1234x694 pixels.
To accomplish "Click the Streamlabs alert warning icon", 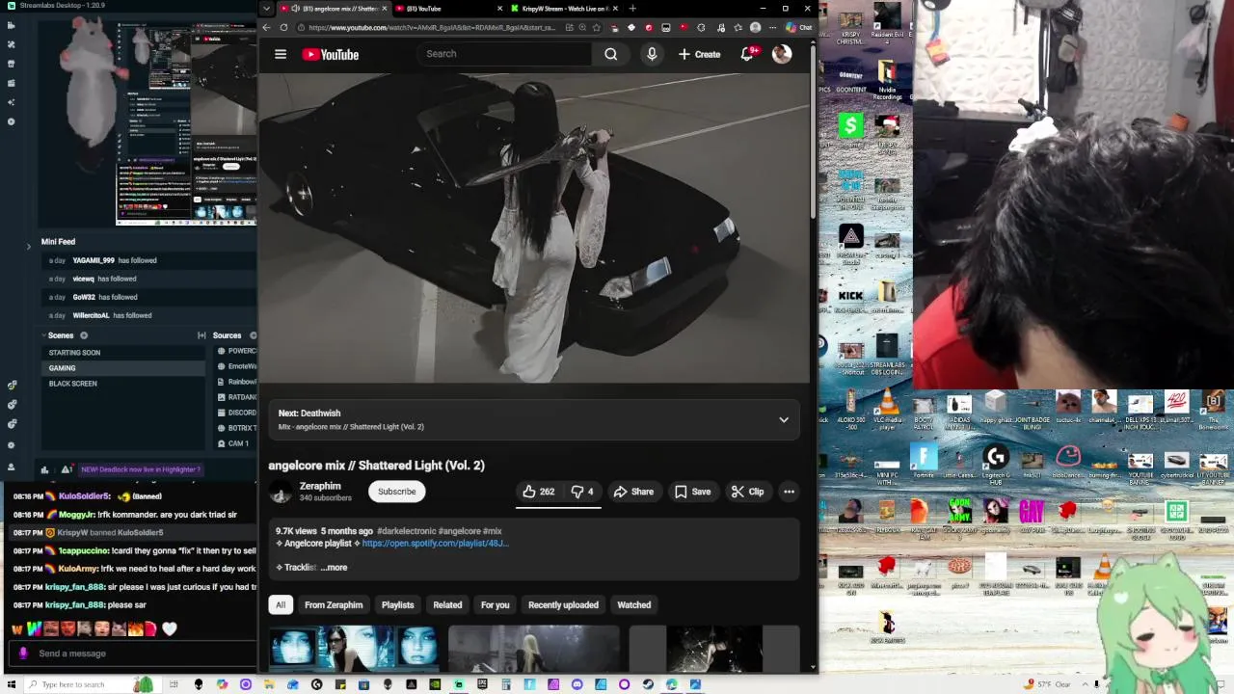I will point(67,469).
